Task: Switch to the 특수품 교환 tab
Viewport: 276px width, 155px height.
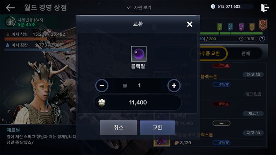Action: tap(209, 53)
